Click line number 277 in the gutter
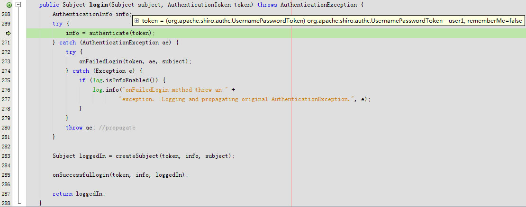The image size is (526, 207). click(6, 99)
